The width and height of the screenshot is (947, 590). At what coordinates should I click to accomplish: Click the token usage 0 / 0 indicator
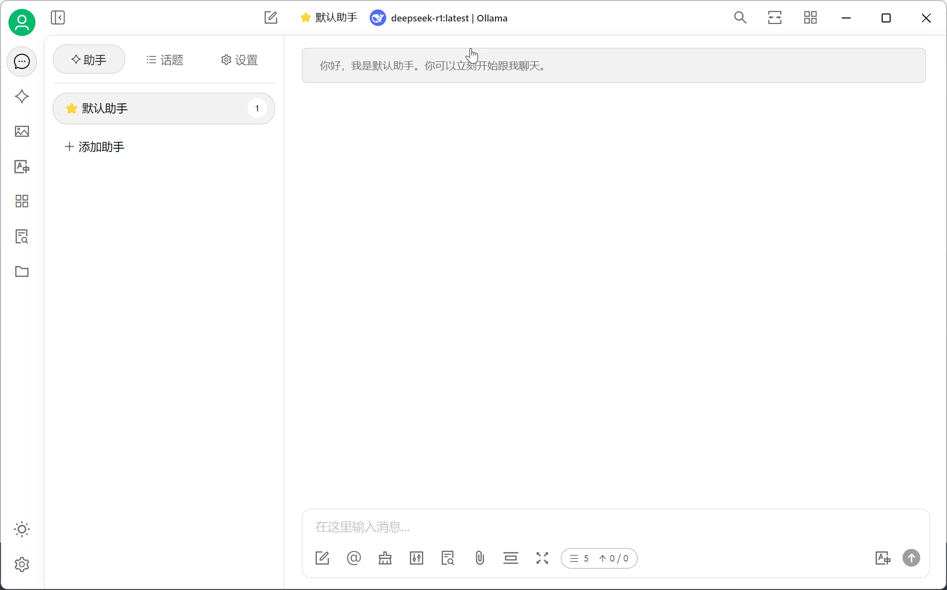[x=614, y=559]
